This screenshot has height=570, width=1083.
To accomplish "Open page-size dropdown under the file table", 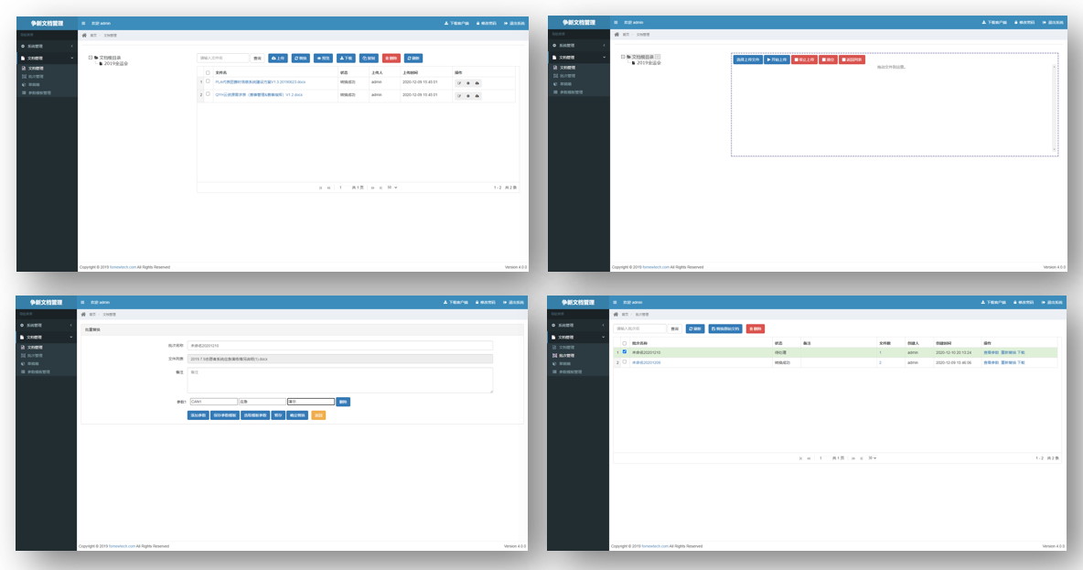I will tap(392, 187).
